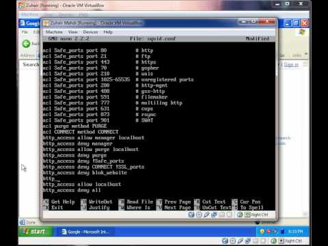Viewport: 328px width, 246px height.
Task: Open the Devices menu
Action: (90, 32)
